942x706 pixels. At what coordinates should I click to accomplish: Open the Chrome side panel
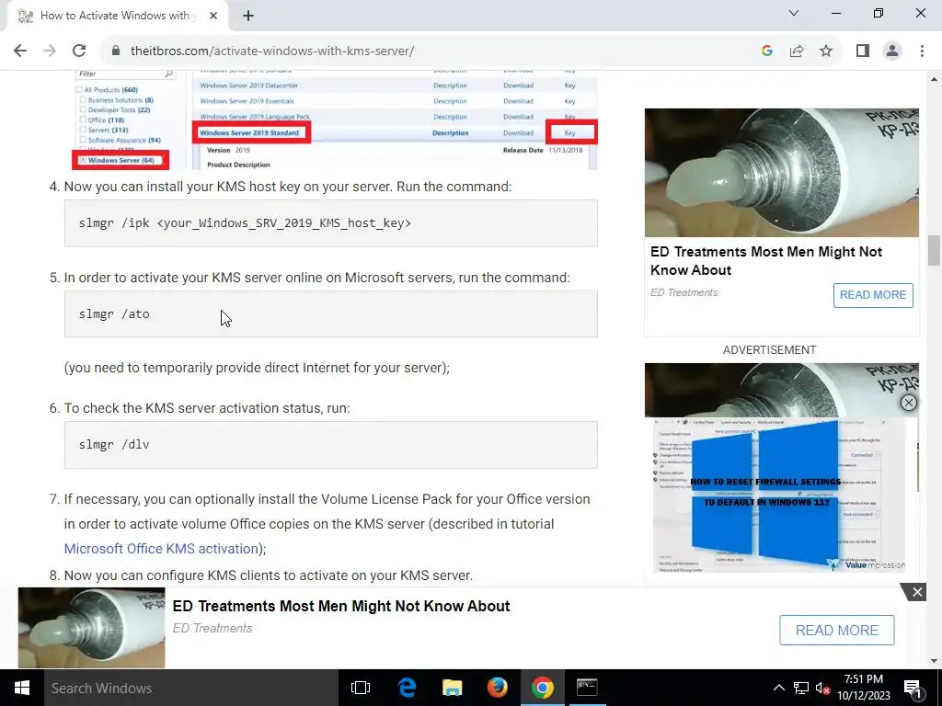click(x=863, y=51)
